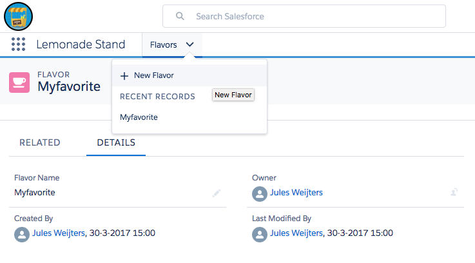Open the Created By Jules Weijters link
Screen dimensions: 475x263
[x=59, y=233]
